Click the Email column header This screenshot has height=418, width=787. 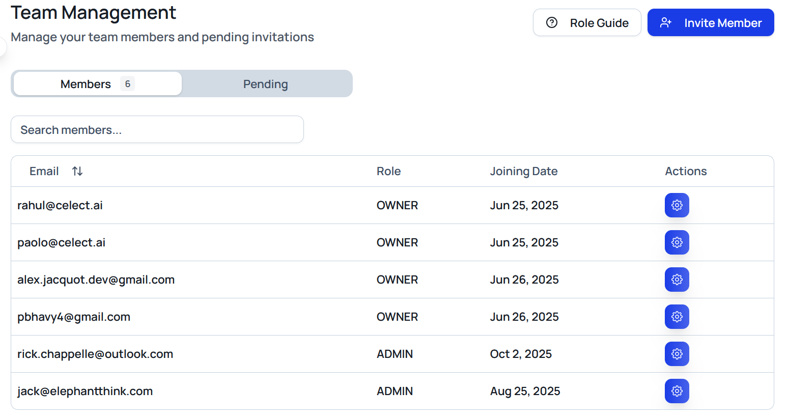pos(44,171)
